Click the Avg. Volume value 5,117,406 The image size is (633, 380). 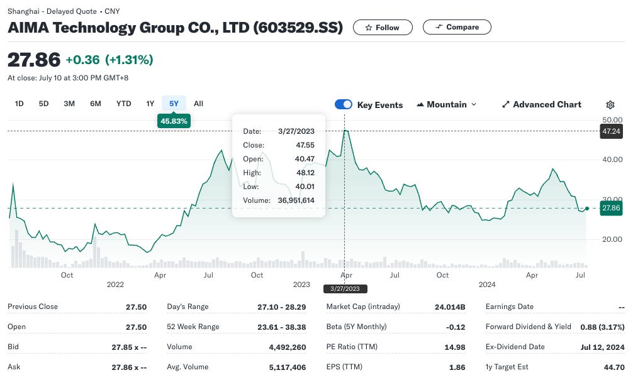click(x=288, y=367)
